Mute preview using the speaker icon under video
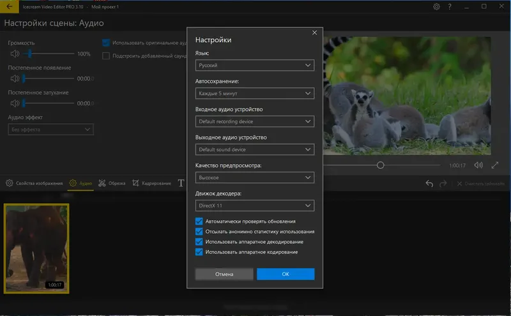511x316 pixels. point(478,165)
